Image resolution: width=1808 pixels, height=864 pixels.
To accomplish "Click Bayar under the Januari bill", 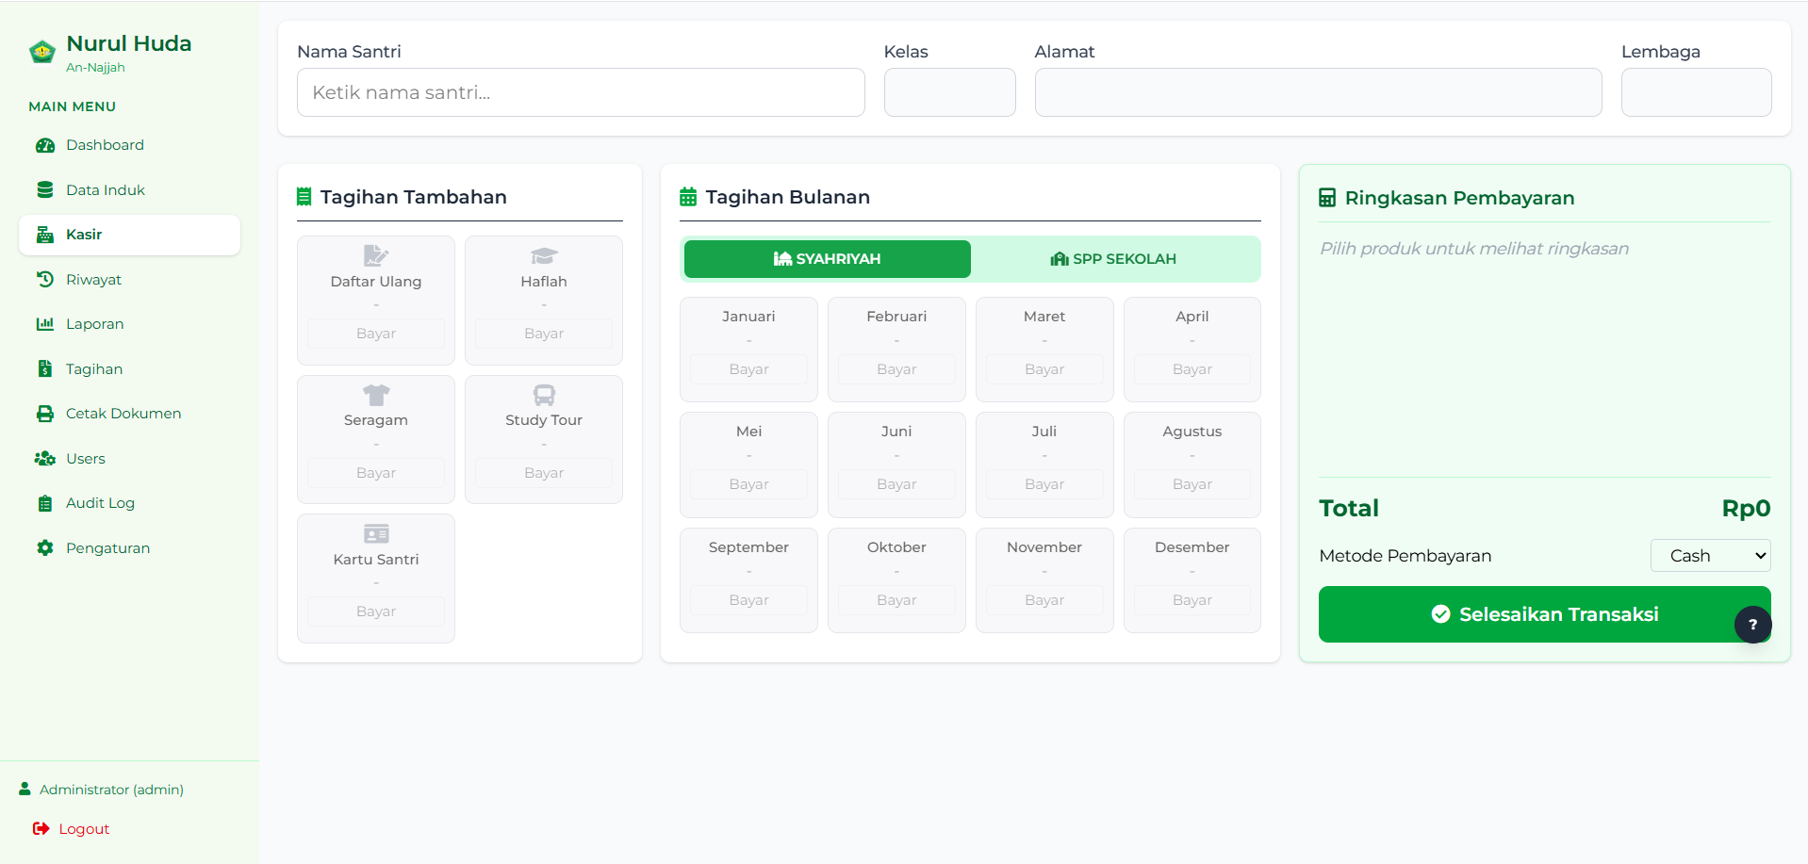I will pyautogui.click(x=748, y=369).
